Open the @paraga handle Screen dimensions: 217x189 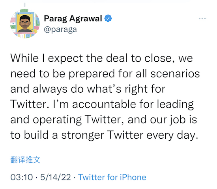60,29
